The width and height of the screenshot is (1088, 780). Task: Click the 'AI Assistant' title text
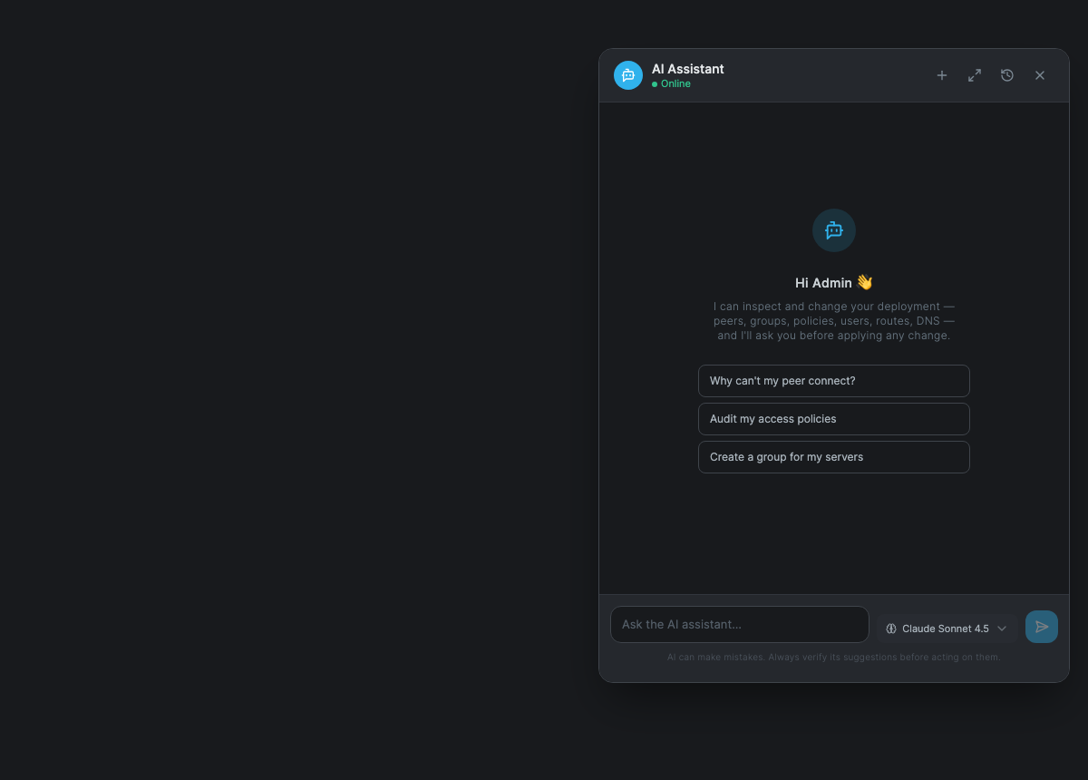click(688, 69)
